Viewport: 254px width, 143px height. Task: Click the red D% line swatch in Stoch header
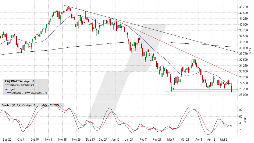pyautogui.click(x=41, y=105)
